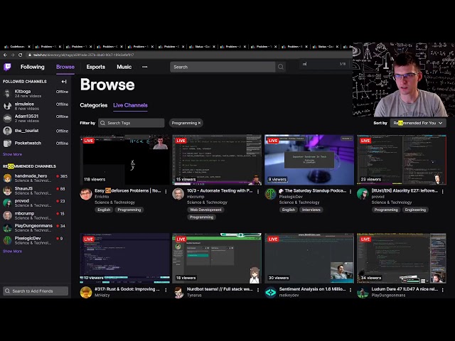Show more followed channels
Image resolution: width=455 pixels, height=341 pixels.
(x=12, y=154)
